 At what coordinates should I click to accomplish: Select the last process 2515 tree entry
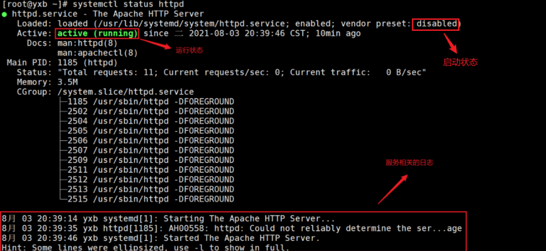click(151, 199)
